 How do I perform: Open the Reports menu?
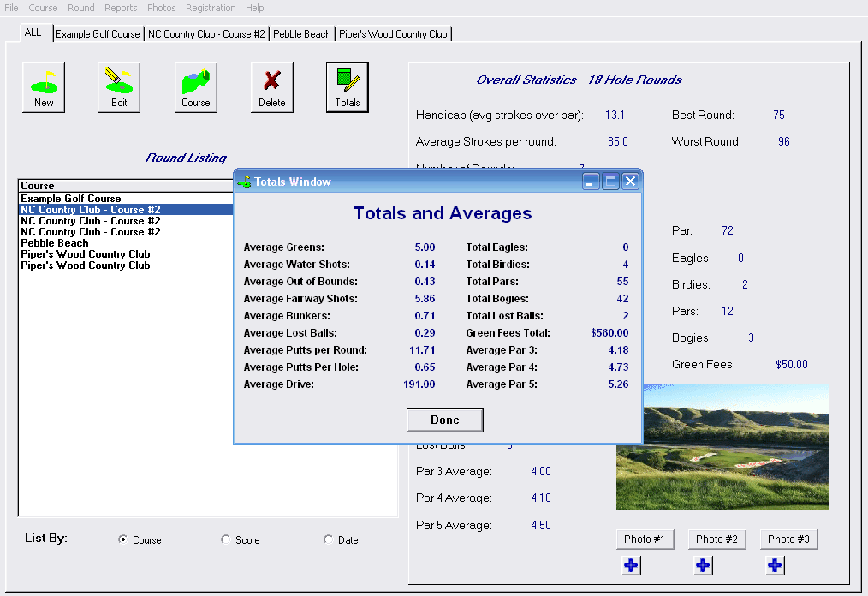(120, 8)
